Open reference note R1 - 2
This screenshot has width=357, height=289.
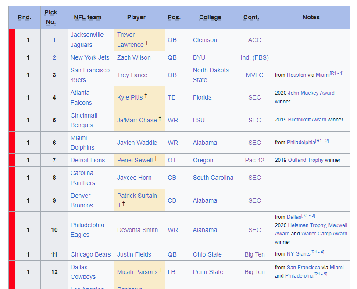(x=322, y=141)
